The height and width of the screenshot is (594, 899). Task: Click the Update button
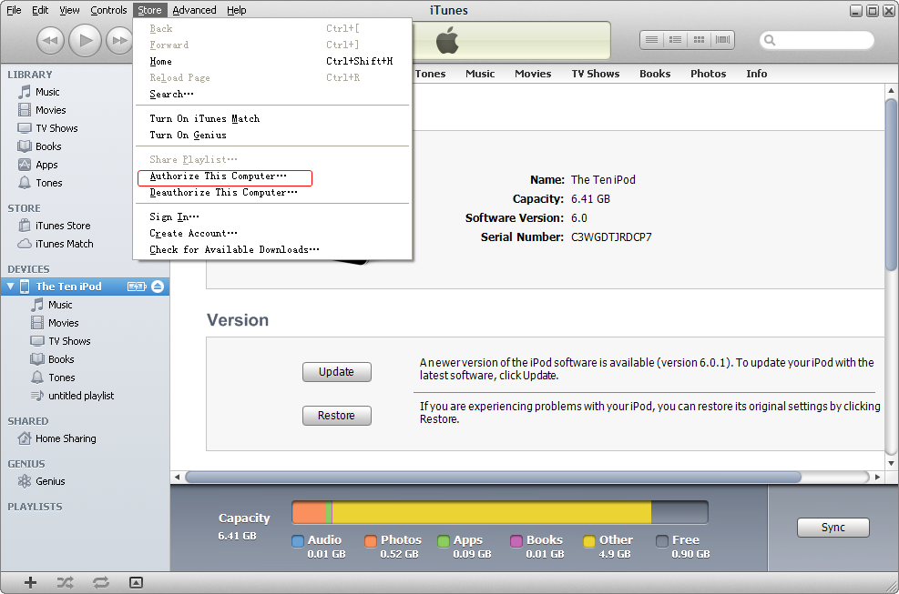click(336, 372)
